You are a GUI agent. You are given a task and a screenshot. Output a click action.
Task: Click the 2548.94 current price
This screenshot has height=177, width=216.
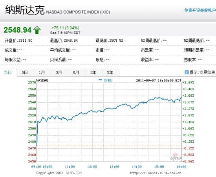[18, 30]
